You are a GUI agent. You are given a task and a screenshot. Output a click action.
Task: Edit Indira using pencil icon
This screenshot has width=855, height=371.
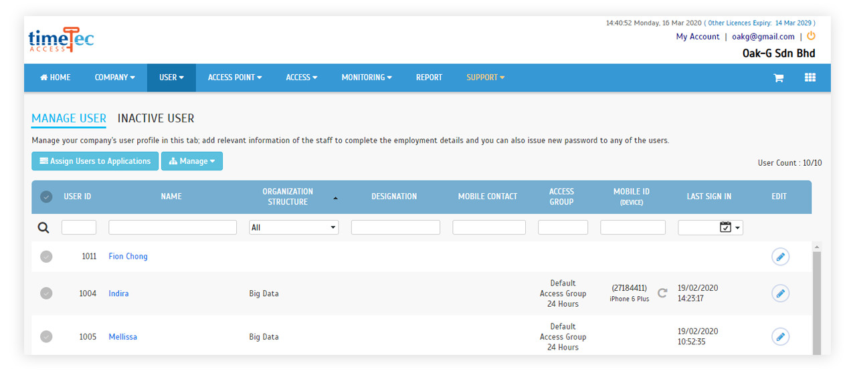(780, 293)
